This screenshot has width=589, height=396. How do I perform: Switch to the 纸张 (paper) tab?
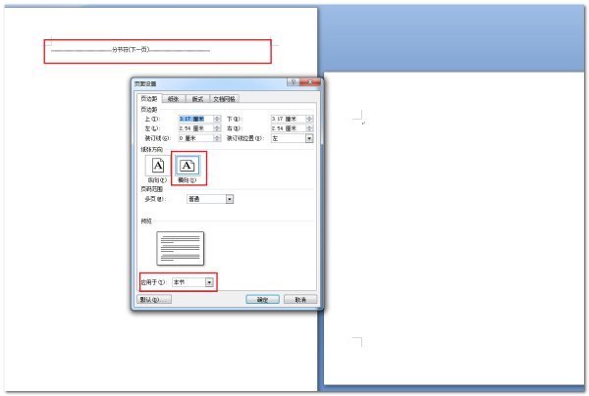[x=173, y=98]
